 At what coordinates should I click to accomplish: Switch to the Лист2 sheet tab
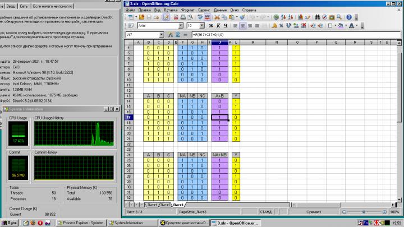[166, 206]
